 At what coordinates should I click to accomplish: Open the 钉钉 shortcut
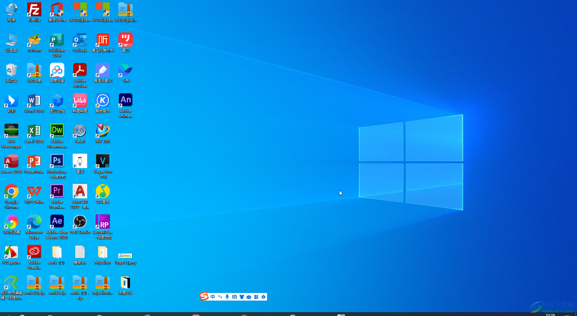coord(11,103)
